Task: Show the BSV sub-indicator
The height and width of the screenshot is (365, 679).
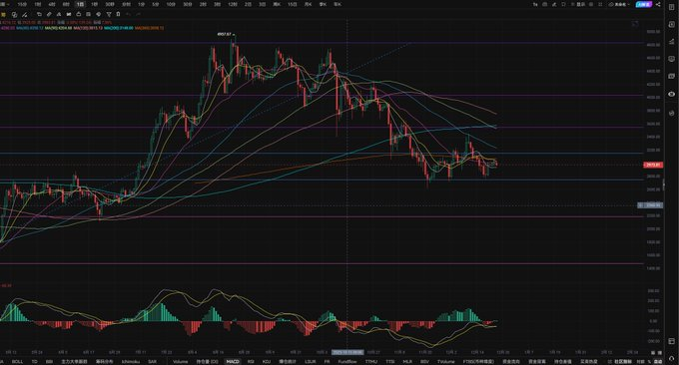Action: pos(424,362)
